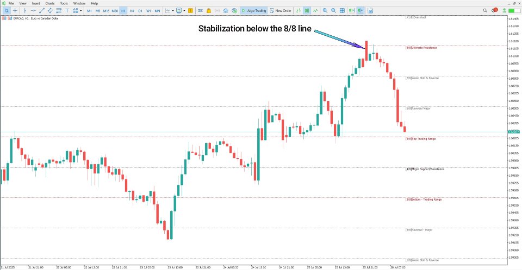Viewport: 522px width, 270px height.
Task: Open the indicators list icon
Action: click(x=168, y=11)
